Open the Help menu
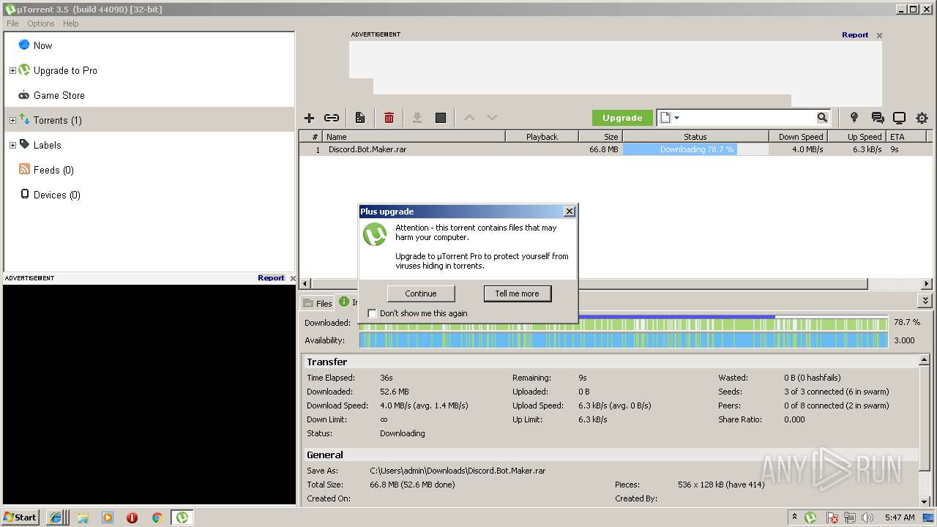 (x=70, y=23)
